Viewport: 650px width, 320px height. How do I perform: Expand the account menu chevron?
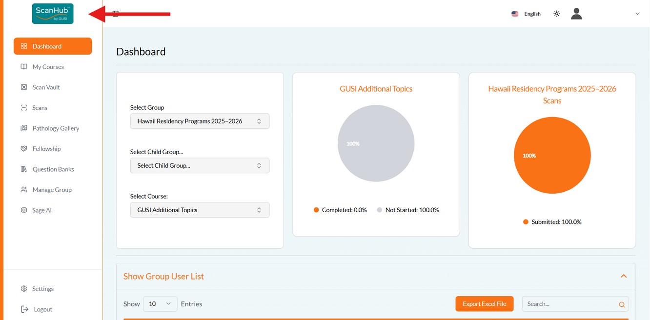coord(637,14)
